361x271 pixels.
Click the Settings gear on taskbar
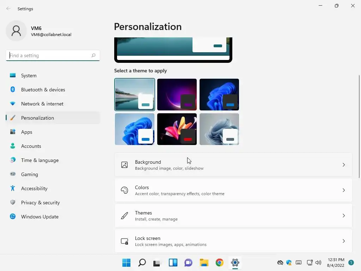pos(235,263)
